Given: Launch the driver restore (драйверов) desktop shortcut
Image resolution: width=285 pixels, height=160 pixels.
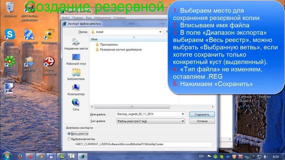Looking at the screenshot, I should click(29, 11).
